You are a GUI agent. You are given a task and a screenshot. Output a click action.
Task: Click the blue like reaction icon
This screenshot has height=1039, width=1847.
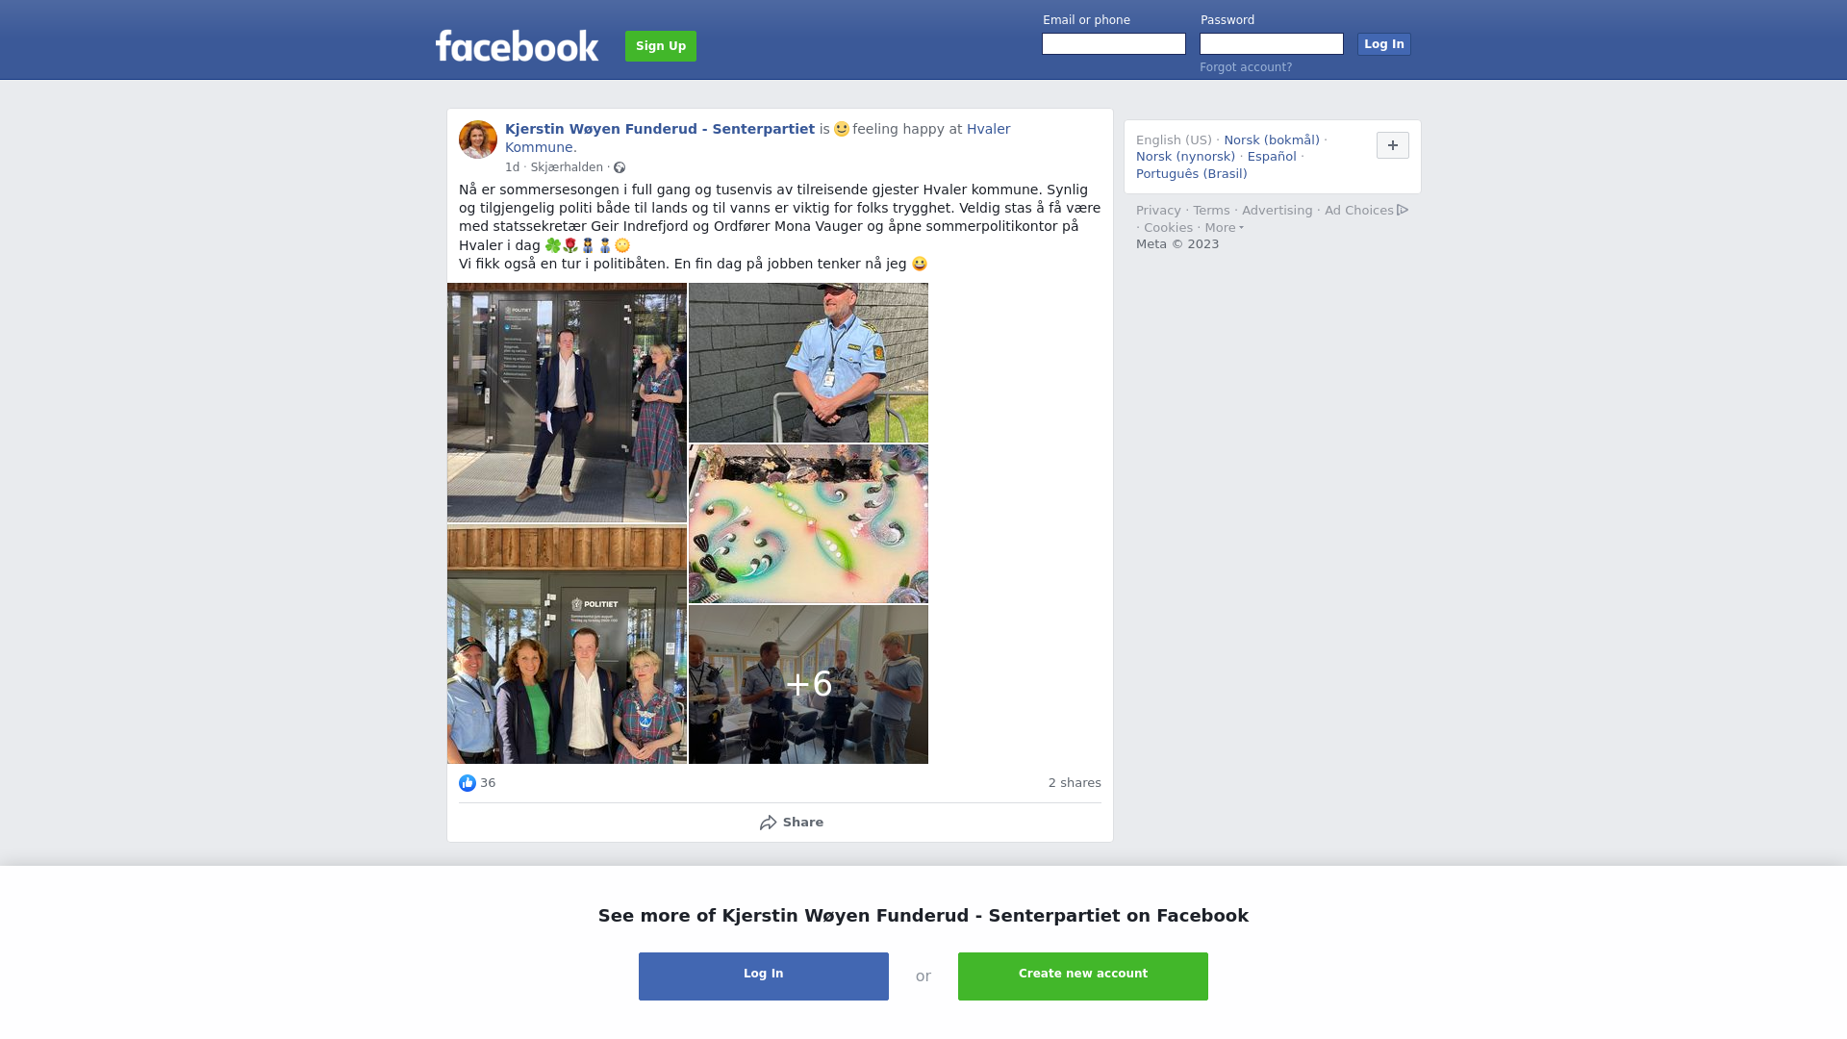[x=468, y=783]
